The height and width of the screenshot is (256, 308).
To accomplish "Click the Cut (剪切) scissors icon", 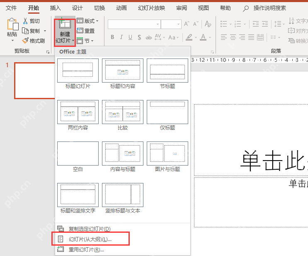I will pyautogui.click(x=25, y=21).
